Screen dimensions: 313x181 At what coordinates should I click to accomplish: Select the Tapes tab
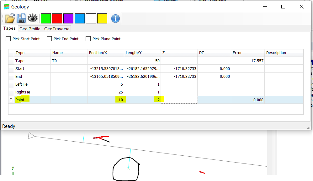point(9,28)
